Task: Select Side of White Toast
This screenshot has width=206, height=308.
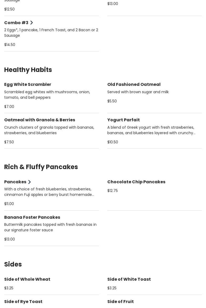Action: click(129, 279)
